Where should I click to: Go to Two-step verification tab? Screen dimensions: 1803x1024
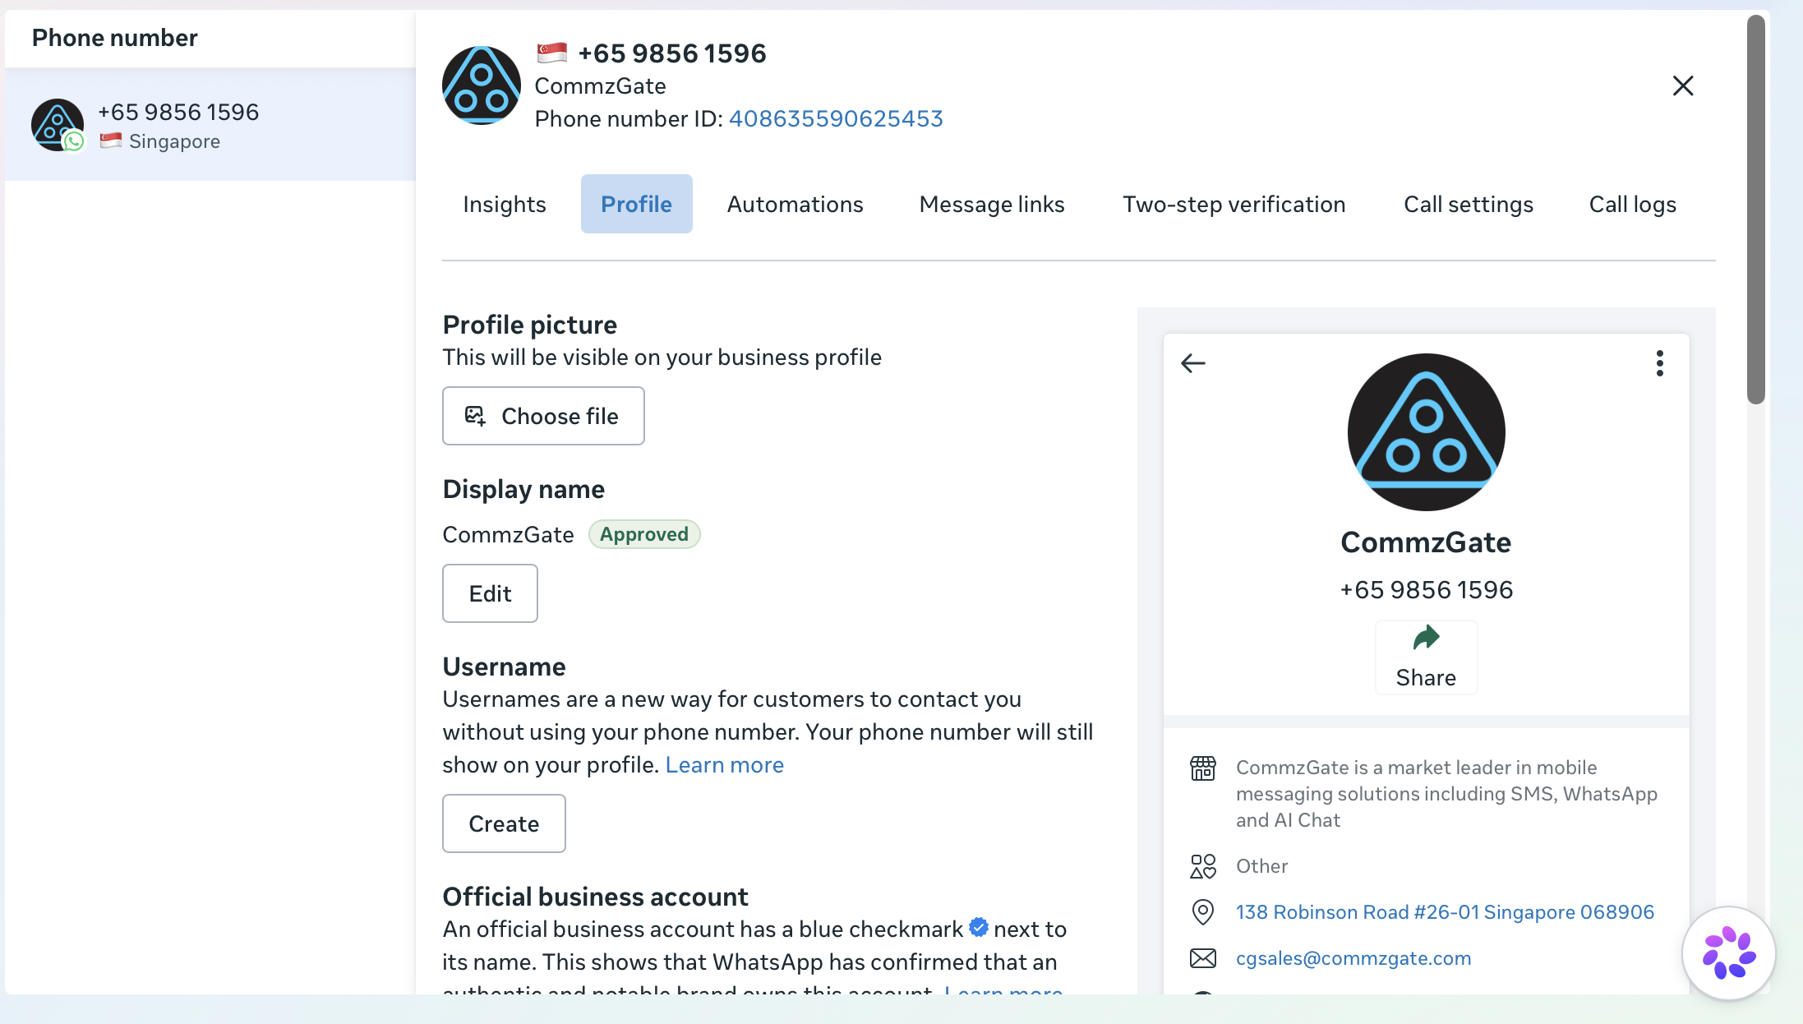(x=1234, y=204)
